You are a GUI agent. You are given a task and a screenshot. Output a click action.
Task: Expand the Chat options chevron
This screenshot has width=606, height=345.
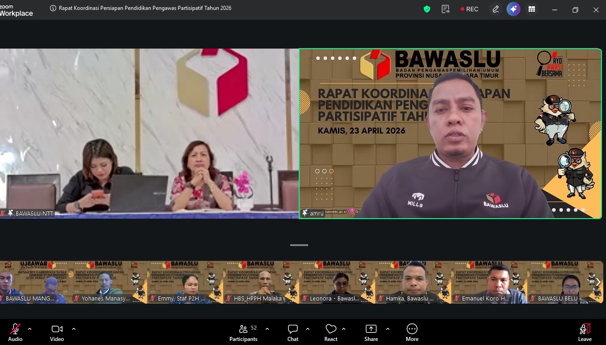308,329
